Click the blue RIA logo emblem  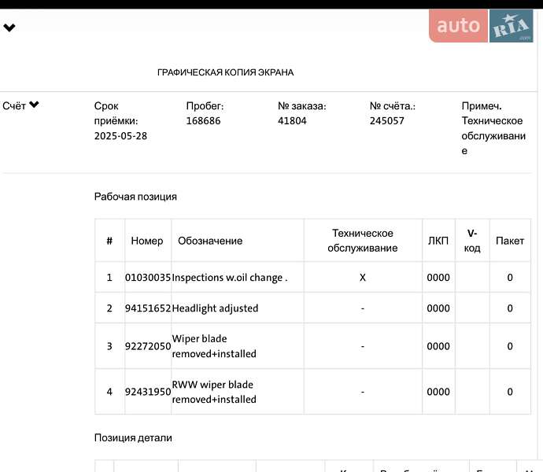[x=511, y=27]
